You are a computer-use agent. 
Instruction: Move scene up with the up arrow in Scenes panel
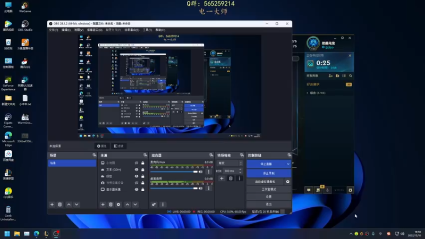[x=69, y=204]
